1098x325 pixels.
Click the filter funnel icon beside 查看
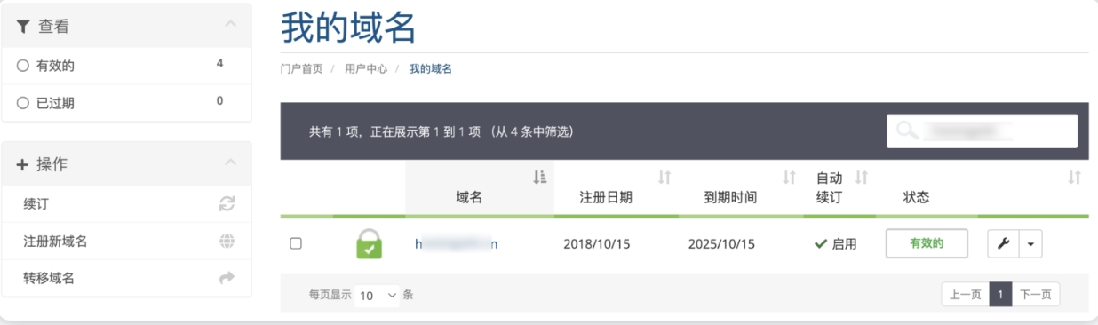pos(23,27)
